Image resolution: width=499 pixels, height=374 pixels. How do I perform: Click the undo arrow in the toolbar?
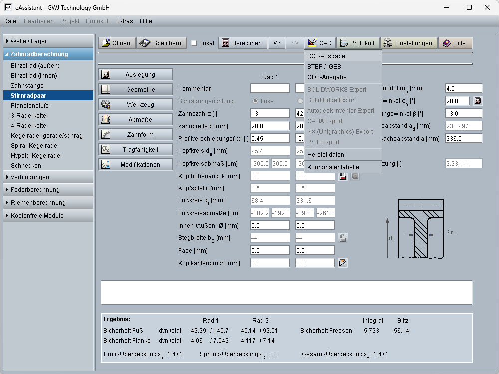coord(277,43)
